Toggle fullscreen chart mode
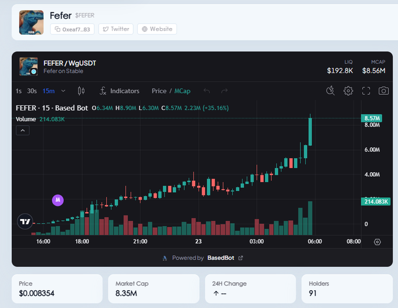 (x=366, y=91)
